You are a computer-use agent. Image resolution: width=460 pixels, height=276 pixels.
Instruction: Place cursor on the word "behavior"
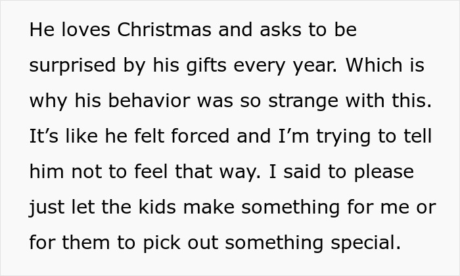pos(149,101)
